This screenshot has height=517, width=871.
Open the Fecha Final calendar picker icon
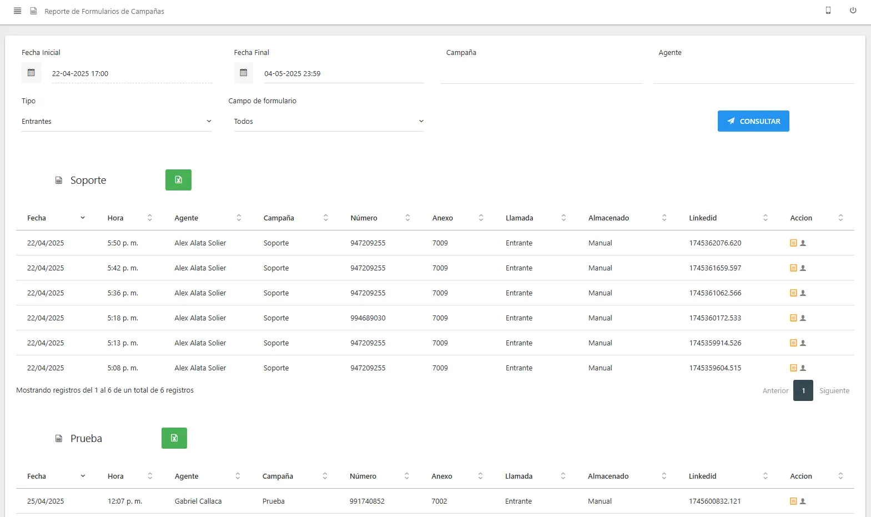click(243, 73)
